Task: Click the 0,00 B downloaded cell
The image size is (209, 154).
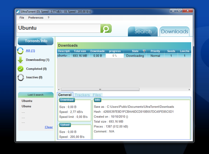Action: click(x=97, y=56)
